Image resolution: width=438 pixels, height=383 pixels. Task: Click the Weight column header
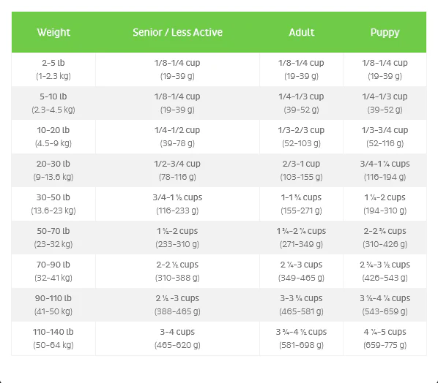(53, 32)
